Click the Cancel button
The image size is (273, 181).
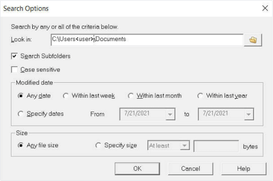point(191,169)
